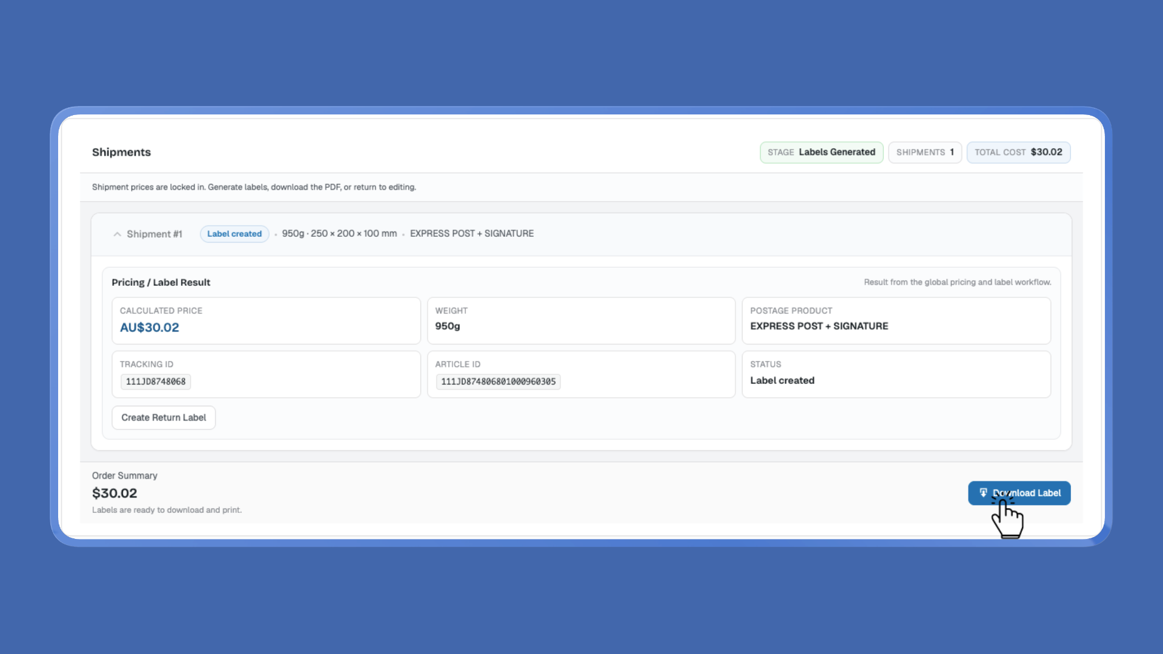Image resolution: width=1163 pixels, height=654 pixels.
Task: Click the SHIPMENTS 1 badge
Action: tap(925, 152)
